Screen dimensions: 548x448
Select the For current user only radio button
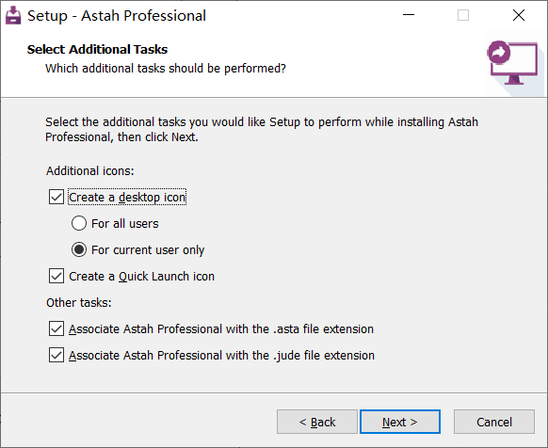pos(79,249)
